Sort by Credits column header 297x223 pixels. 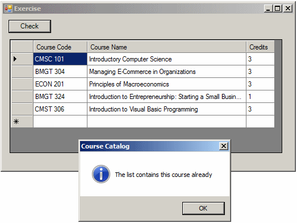260,47
